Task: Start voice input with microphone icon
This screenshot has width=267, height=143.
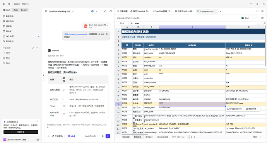Action: click(103, 136)
